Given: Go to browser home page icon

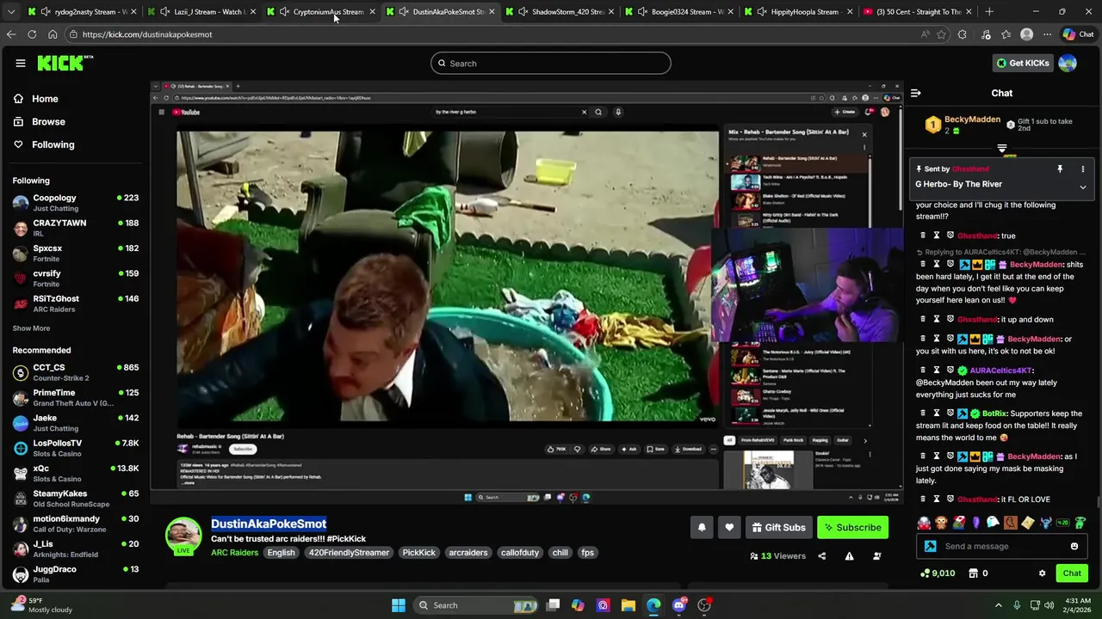Looking at the screenshot, I should point(53,34).
